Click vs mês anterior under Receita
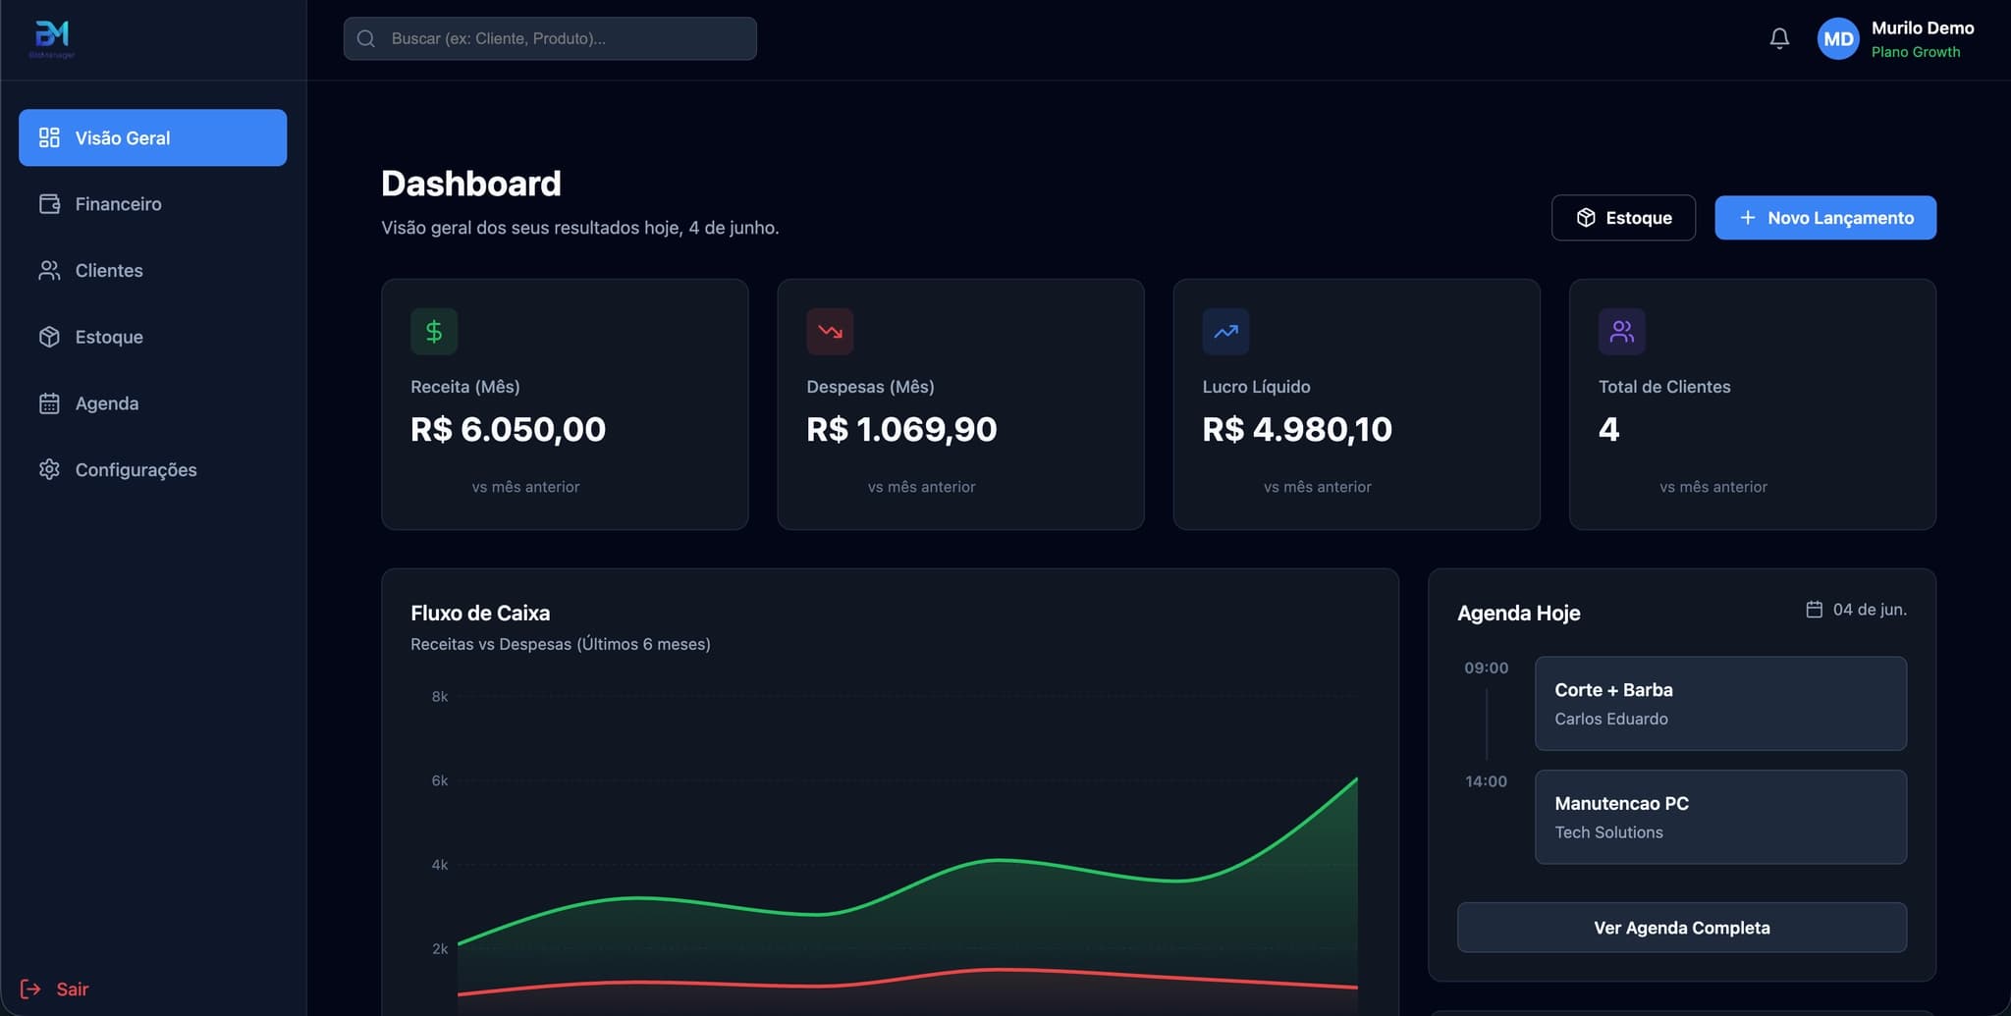The width and height of the screenshot is (2011, 1016). pos(525,487)
